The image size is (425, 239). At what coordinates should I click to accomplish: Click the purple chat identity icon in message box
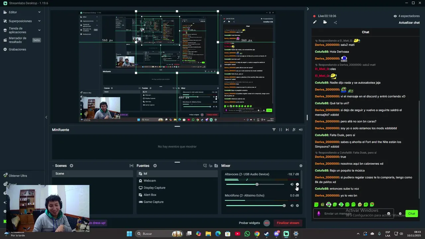pyautogui.click(x=319, y=213)
